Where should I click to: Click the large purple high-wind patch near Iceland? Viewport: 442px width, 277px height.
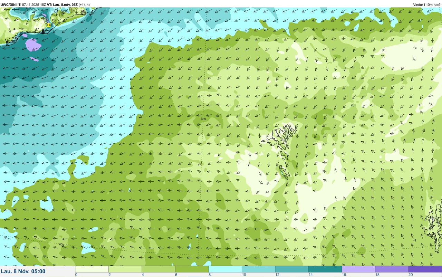coord(33,45)
